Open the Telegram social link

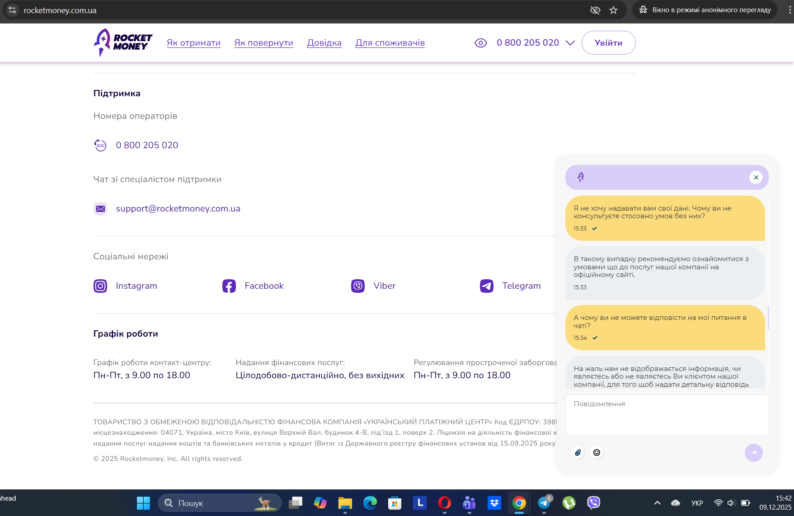(x=522, y=286)
